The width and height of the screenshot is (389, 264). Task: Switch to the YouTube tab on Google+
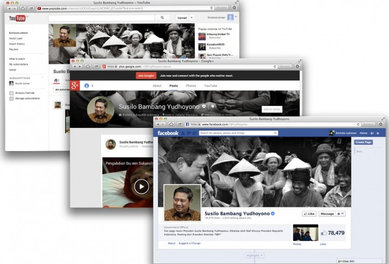point(211,86)
